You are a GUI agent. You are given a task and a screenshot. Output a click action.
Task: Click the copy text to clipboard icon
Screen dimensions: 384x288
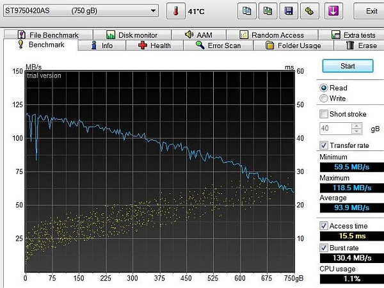[246, 11]
